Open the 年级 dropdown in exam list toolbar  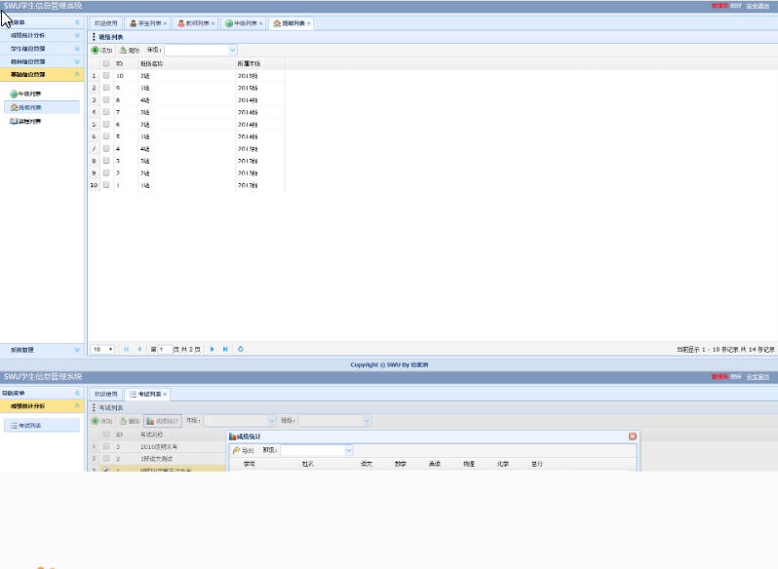(271, 421)
